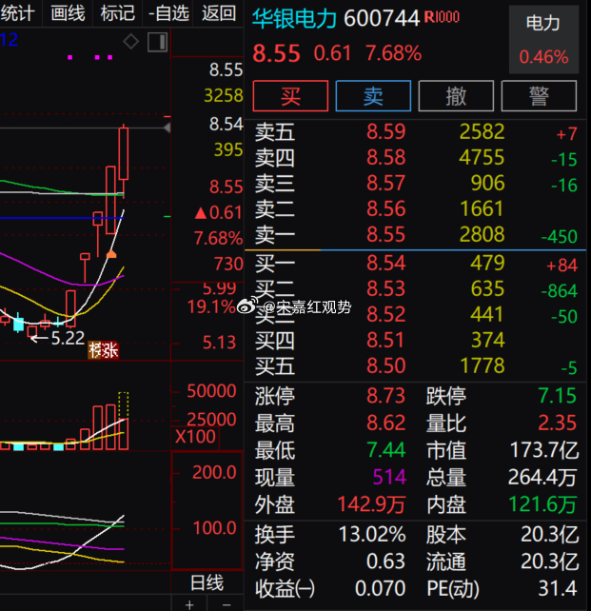Screen dimensions: 591x611
Task: Select the 买四 price 8.51
Action: click(386, 340)
